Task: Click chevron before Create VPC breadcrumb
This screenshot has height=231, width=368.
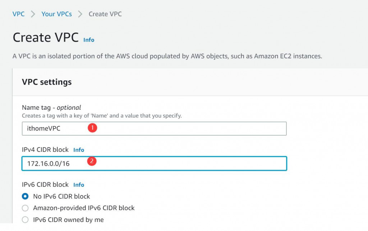Action: coord(80,14)
